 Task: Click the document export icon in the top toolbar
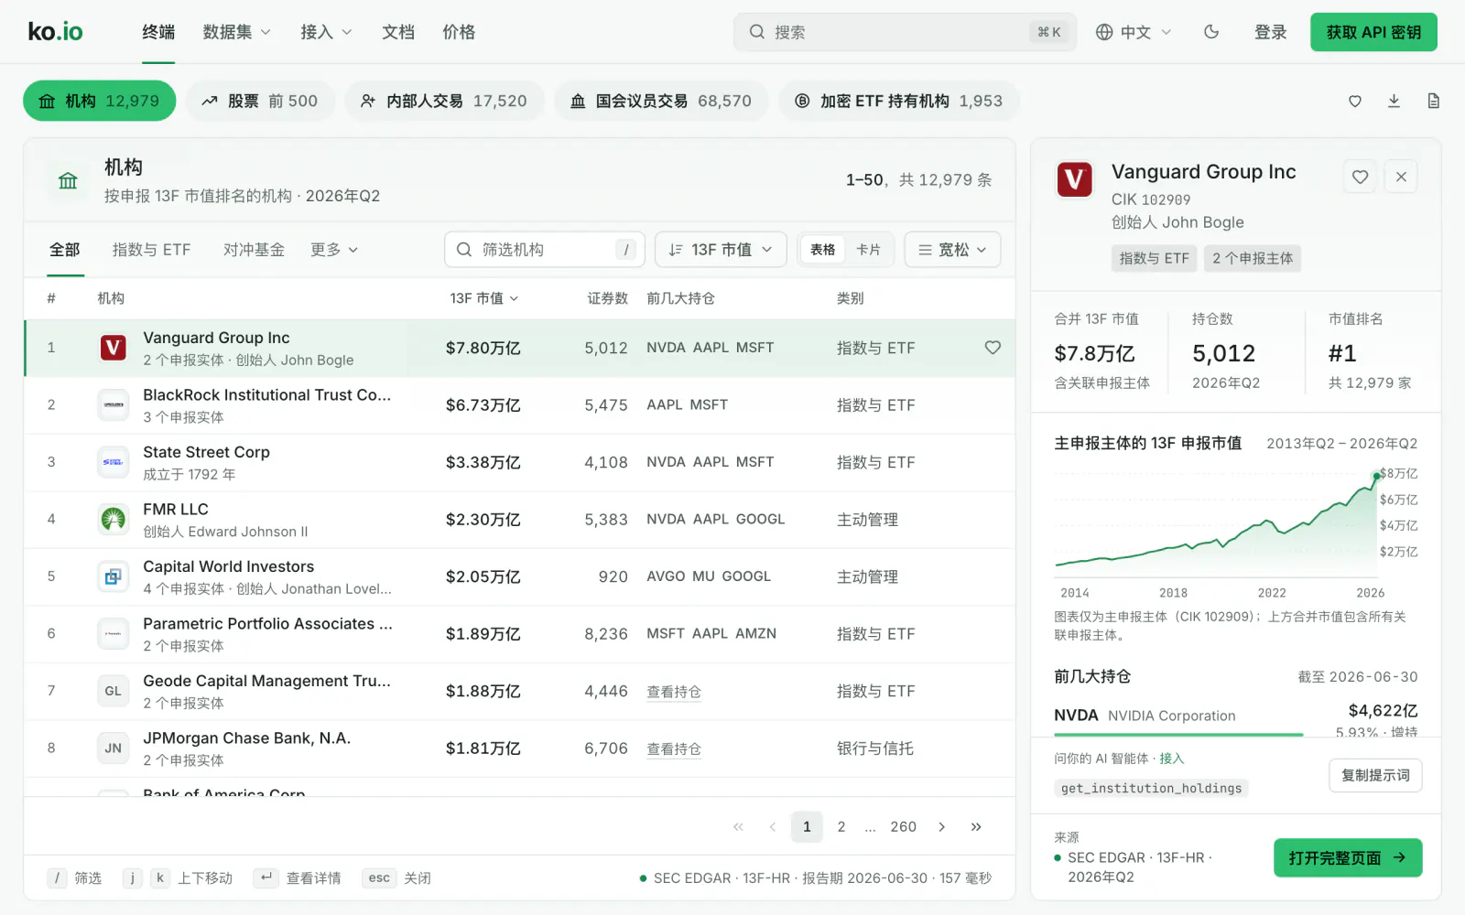1433,101
